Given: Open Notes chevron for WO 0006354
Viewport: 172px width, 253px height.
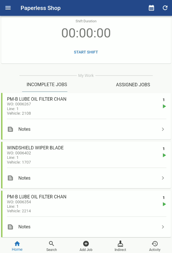Looking at the screenshot, I should pyautogui.click(x=163, y=227).
